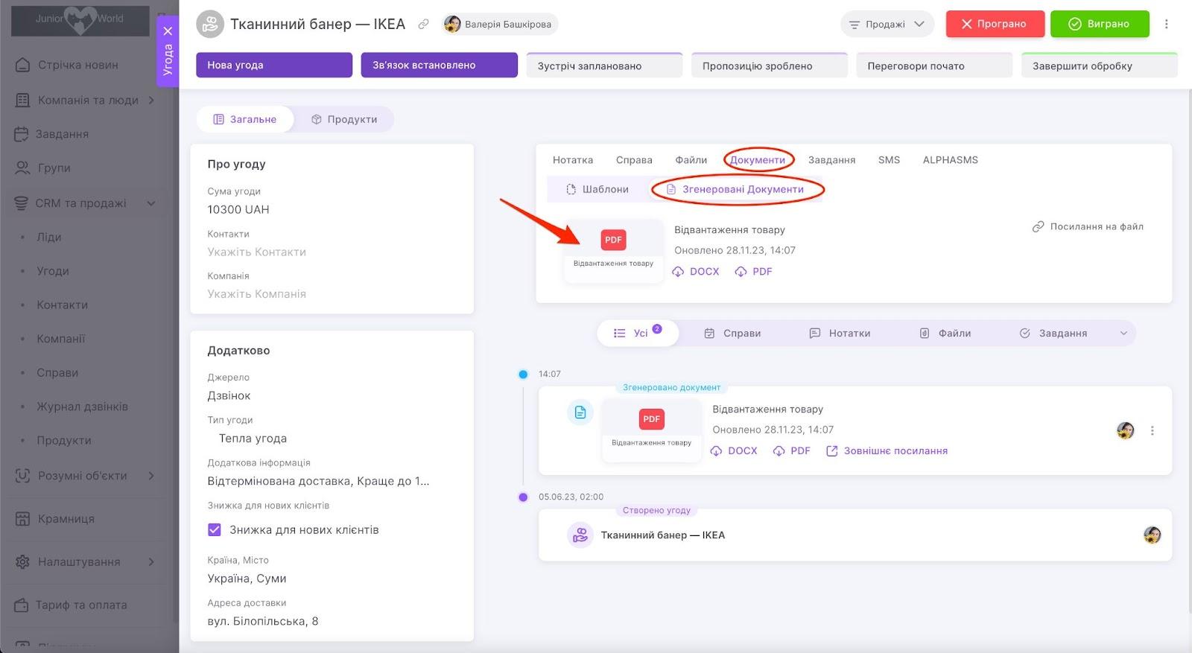The image size is (1192, 653).
Task: Select the Зустріч заплановано pipeline stage
Action: tap(603, 66)
